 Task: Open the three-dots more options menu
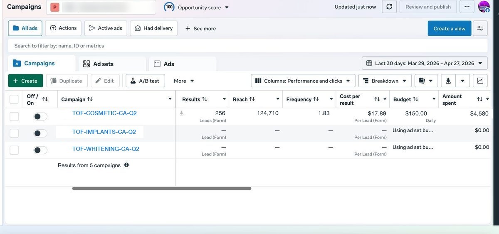coord(467,7)
